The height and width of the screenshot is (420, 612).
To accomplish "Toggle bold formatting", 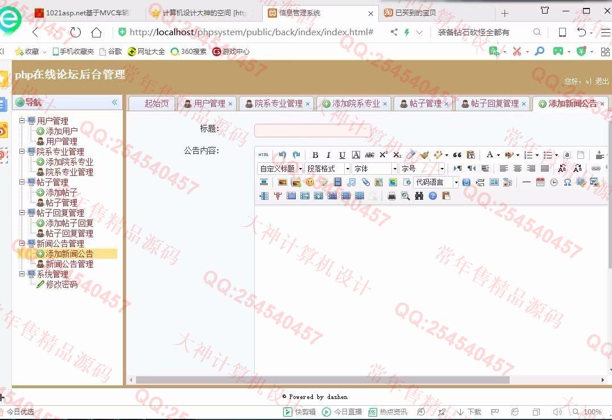I will point(315,155).
